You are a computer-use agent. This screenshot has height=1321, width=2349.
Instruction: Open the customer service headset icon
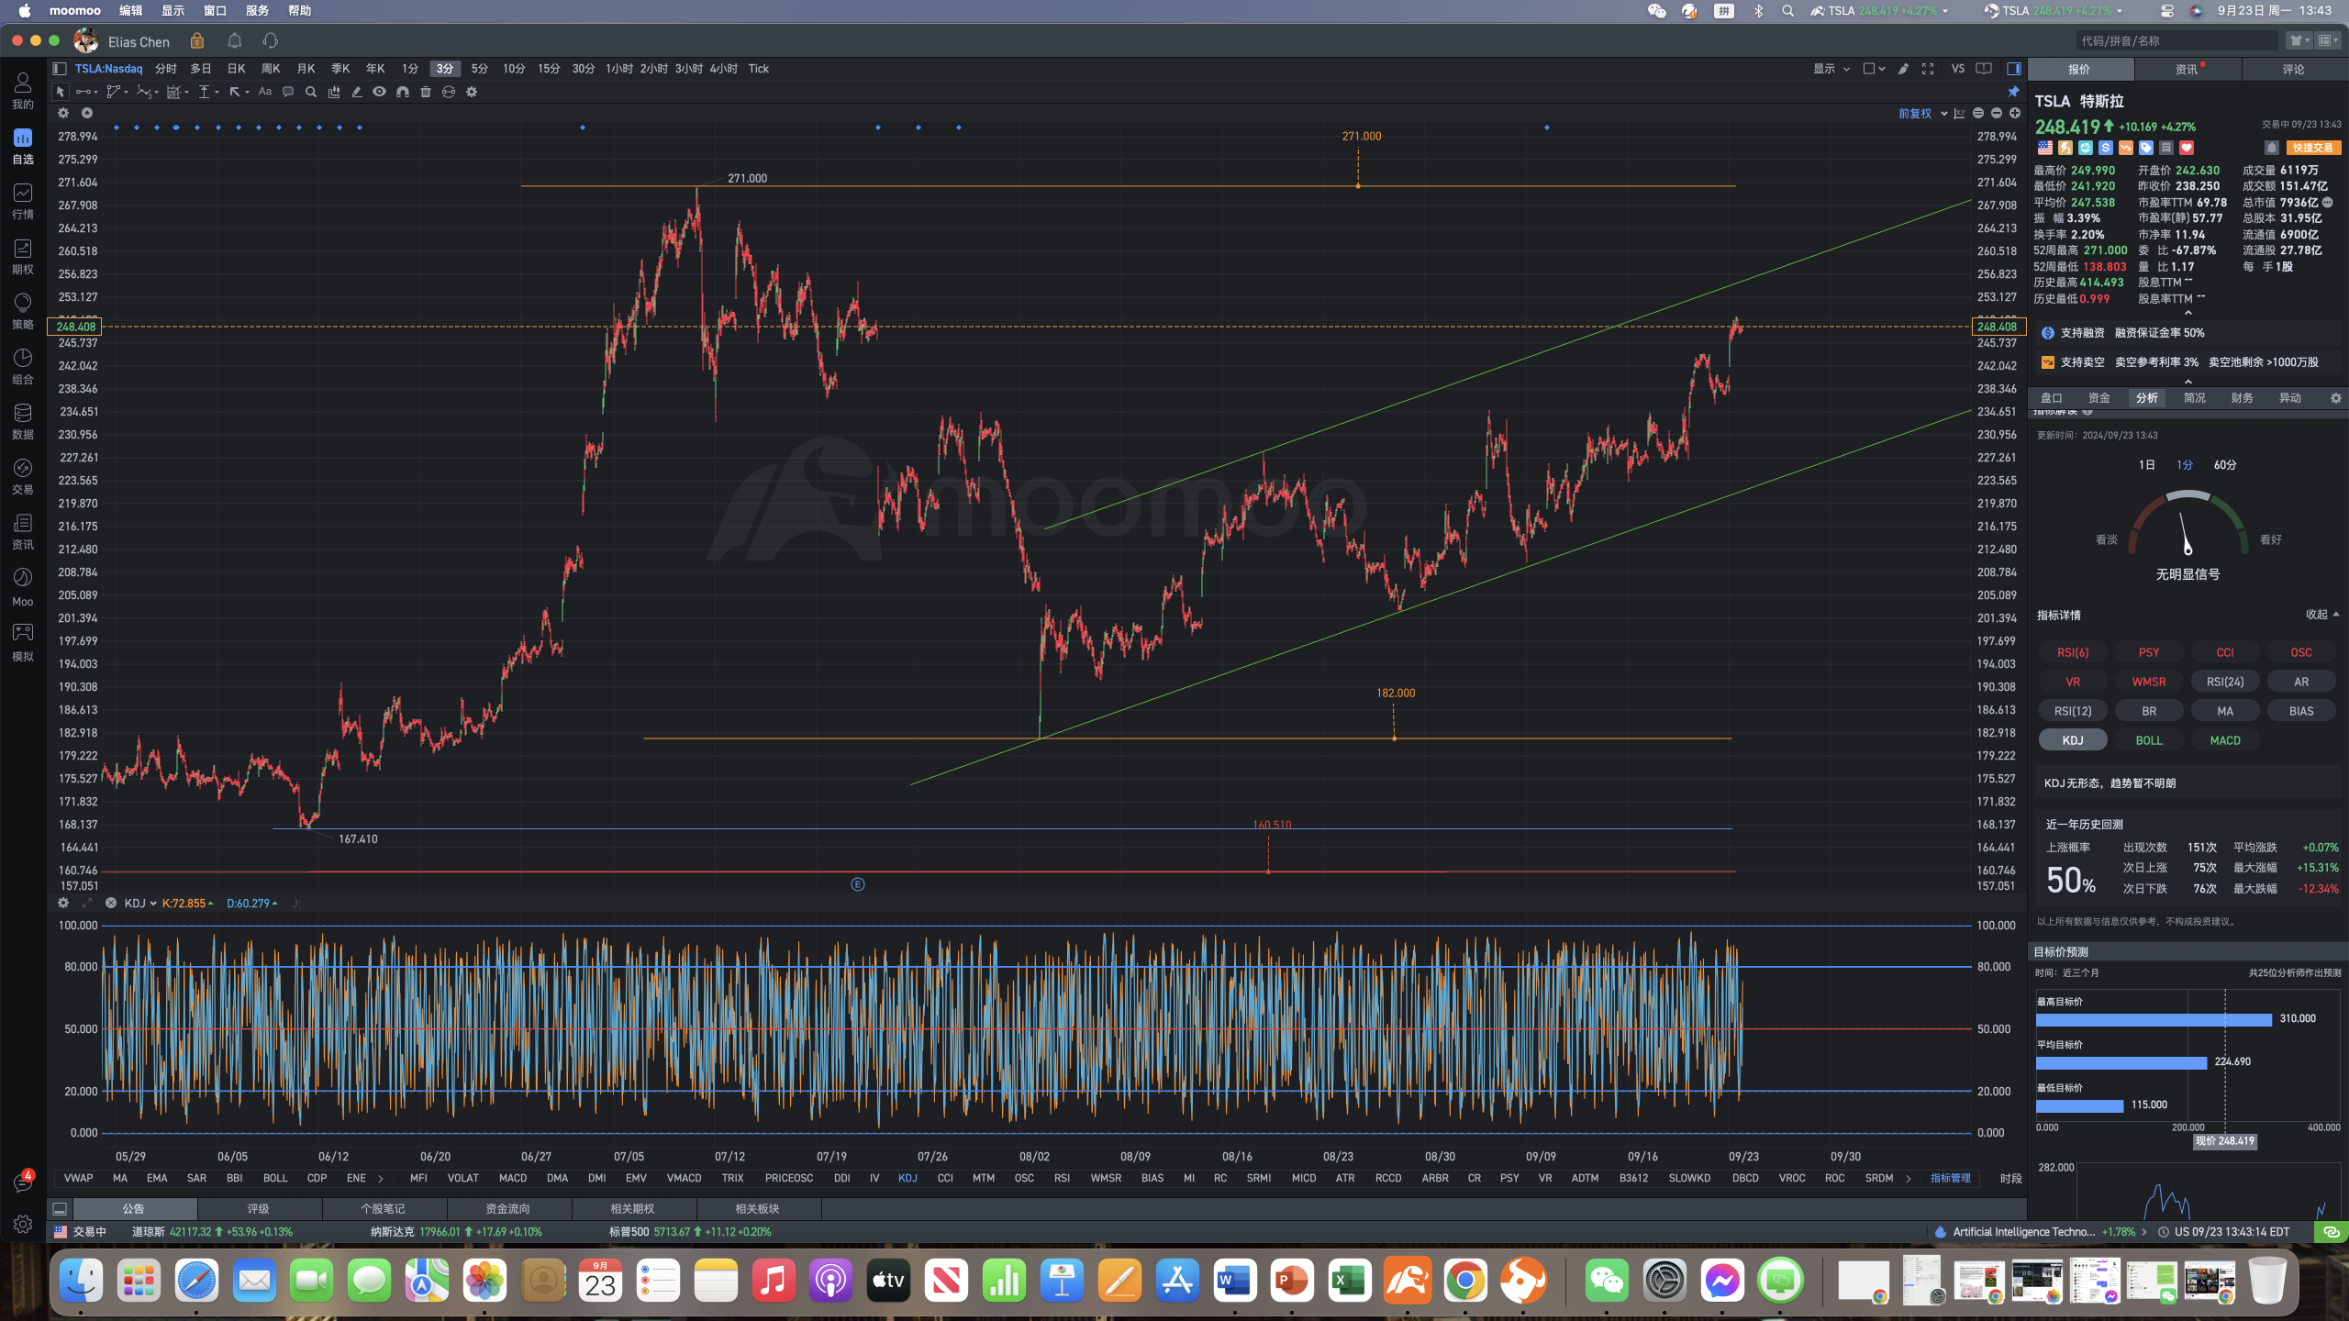click(270, 41)
